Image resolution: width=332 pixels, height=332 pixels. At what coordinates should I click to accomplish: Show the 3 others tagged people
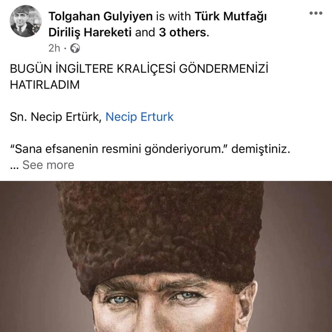pyautogui.click(x=182, y=33)
